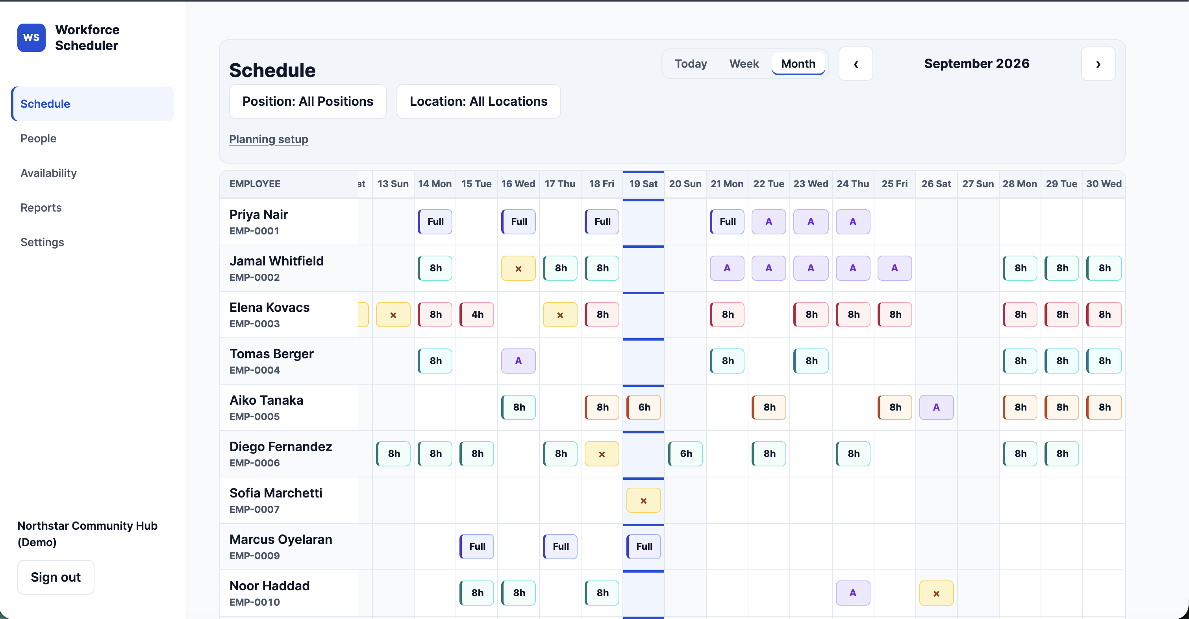Switch to Today view
The height and width of the screenshot is (619, 1189).
coord(691,64)
